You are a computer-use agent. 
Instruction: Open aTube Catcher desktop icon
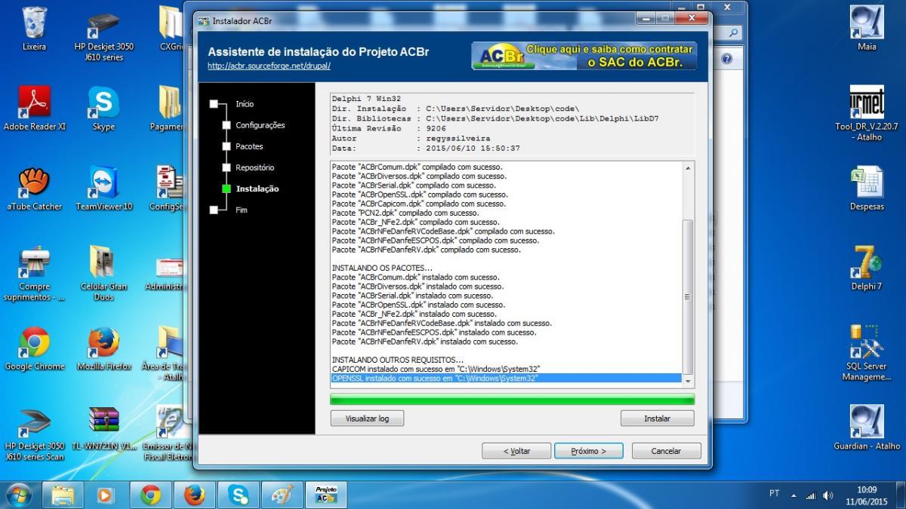pos(35,189)
